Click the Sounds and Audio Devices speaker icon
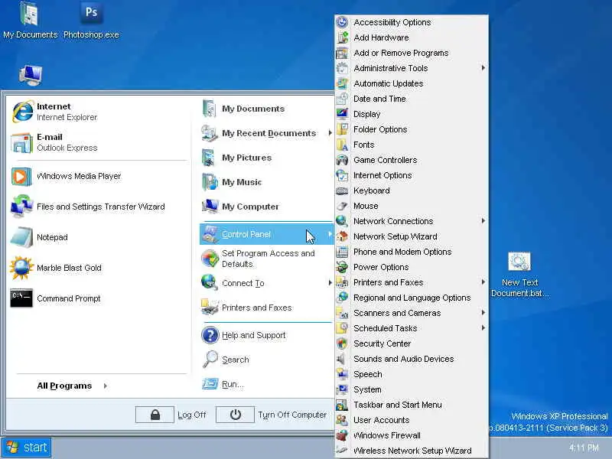The image size is (612, 459). (342, 359)
